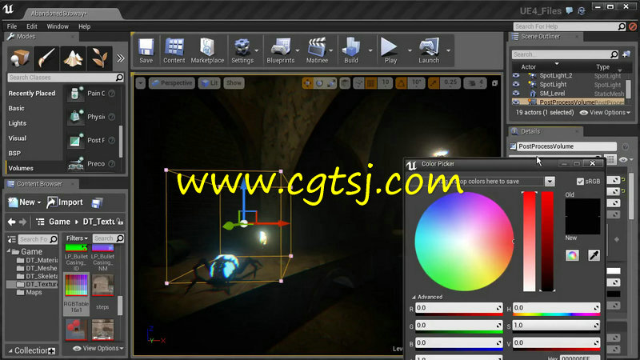This screenshot has width=640, height=360.
Task: Select the Landscape mode mountain icon
Action: pyautogui.click(x=73, y=58)
